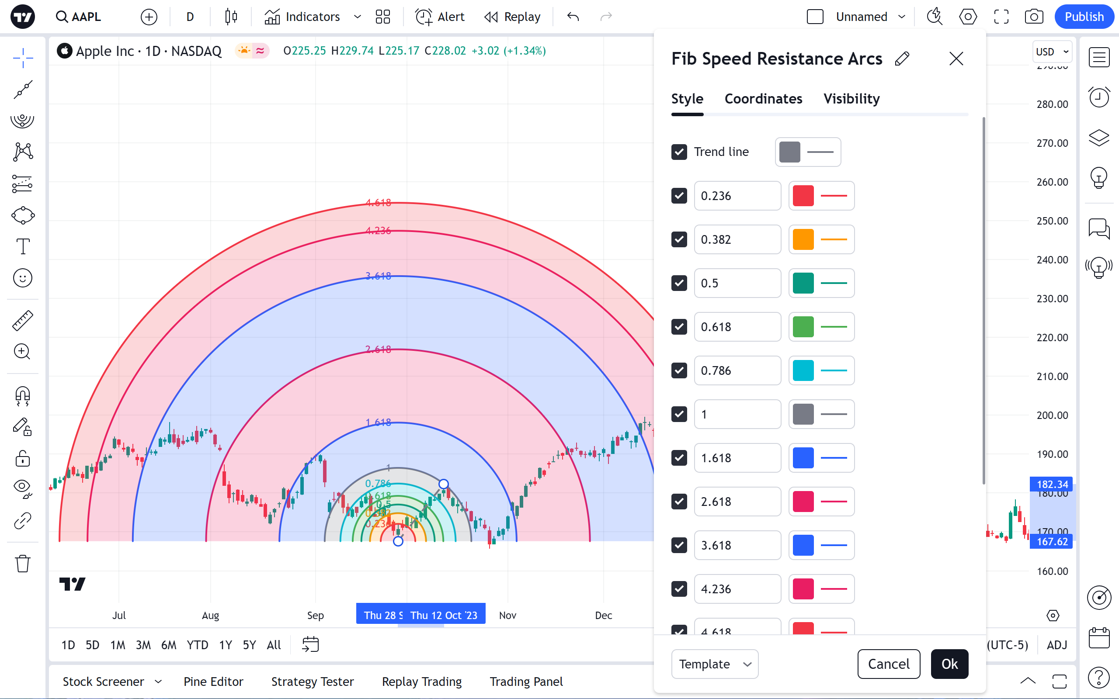Open the orange 0.382 color swatch
The height and width of the screenshot is (699, 1119).
coord(803,239)
